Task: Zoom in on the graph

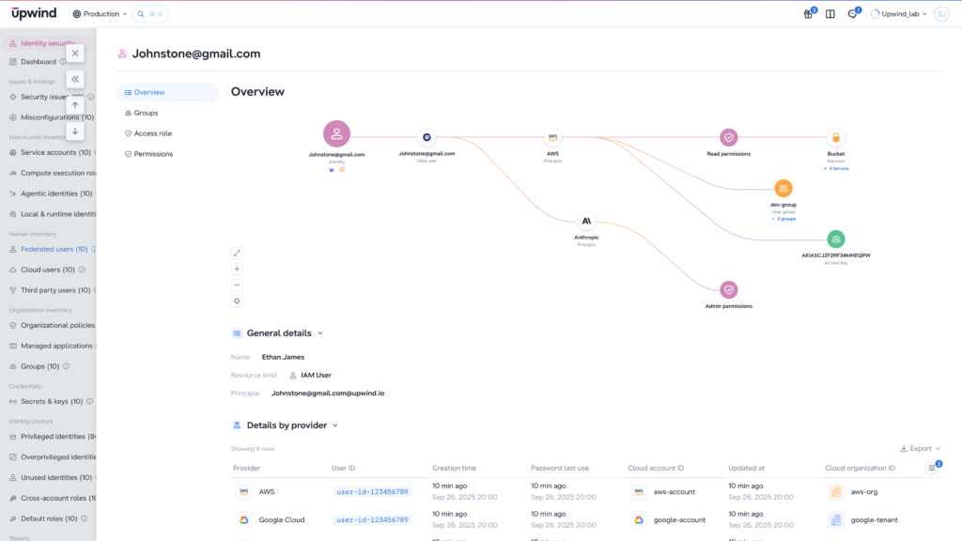Action: click(x=237, y=270)
